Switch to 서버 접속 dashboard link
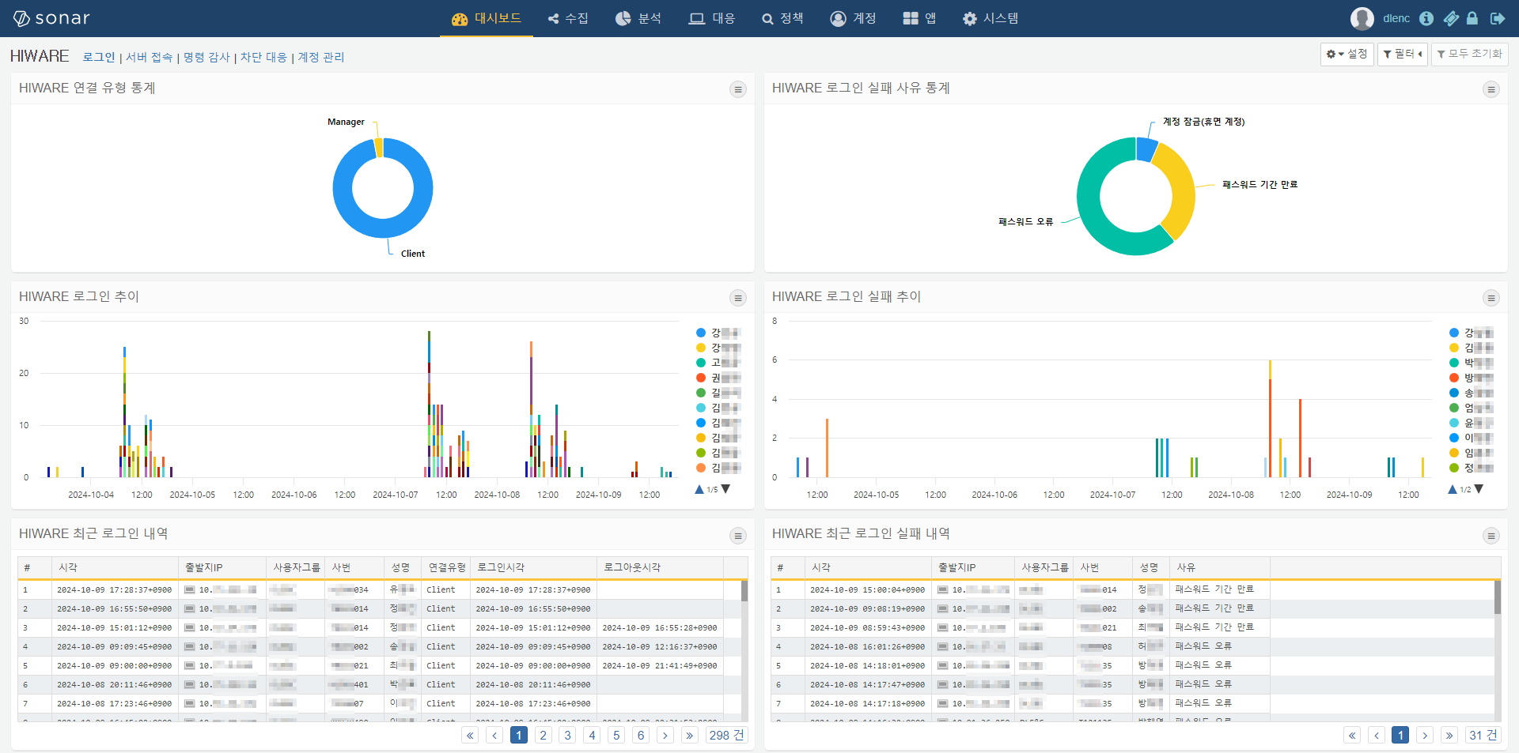 149,57
